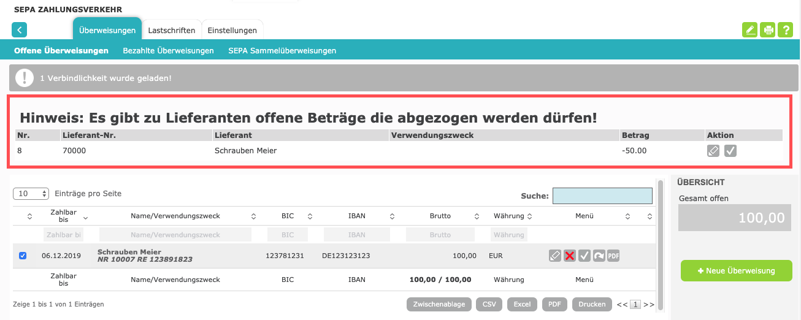Click the back arrow button
Image resolution: width=801 pixels, height=320 pixels.
coord(20,30)
